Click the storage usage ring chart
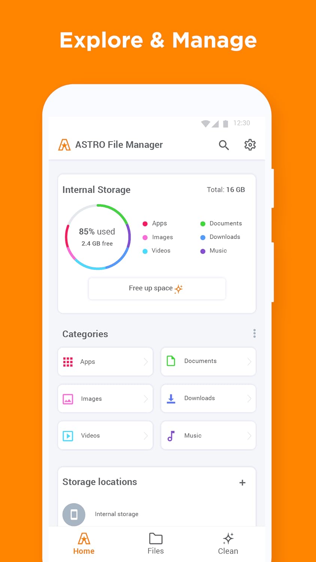 (x=98, y=237)
